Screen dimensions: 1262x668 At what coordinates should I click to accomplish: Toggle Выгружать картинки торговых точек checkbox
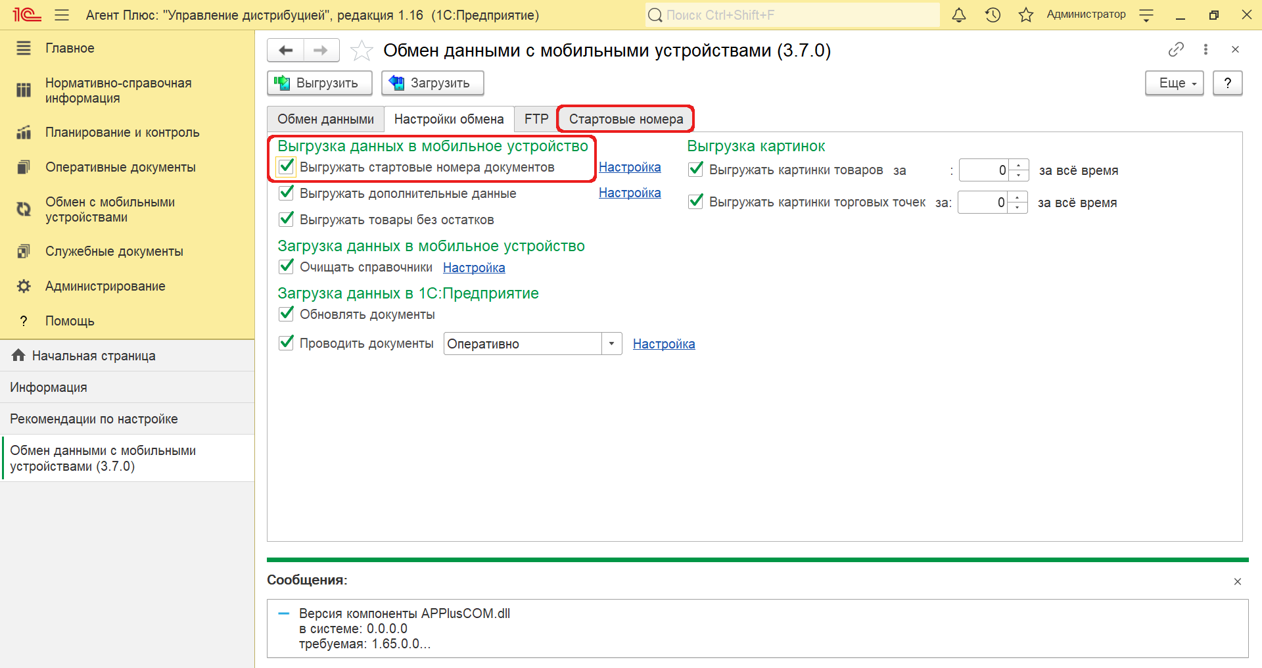click(695, 202)
